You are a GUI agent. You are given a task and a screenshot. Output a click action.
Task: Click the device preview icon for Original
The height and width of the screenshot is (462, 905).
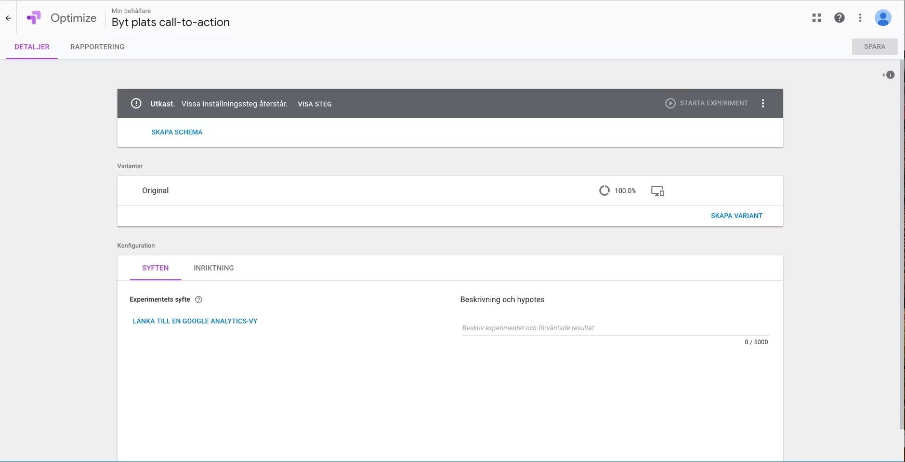(658, 191)
